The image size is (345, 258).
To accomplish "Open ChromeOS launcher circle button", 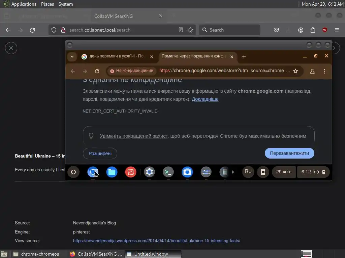I will coord(73,172).
